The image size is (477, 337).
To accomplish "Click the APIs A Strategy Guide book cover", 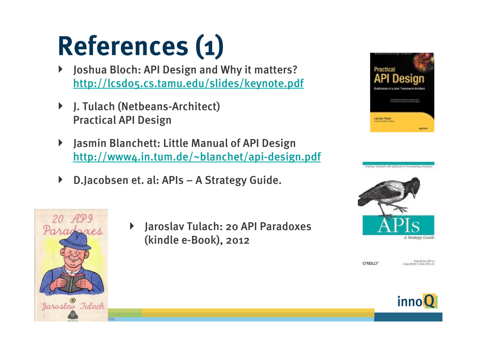I will 397,214.
